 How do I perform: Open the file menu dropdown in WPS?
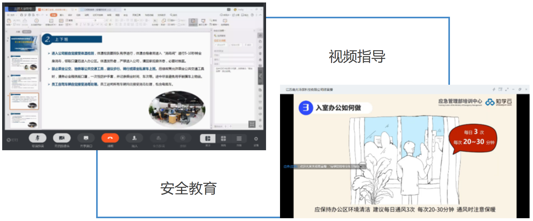click(12, 15)
